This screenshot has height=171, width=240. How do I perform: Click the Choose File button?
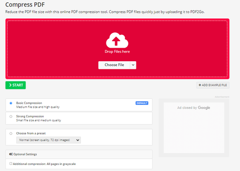[114, 65]
